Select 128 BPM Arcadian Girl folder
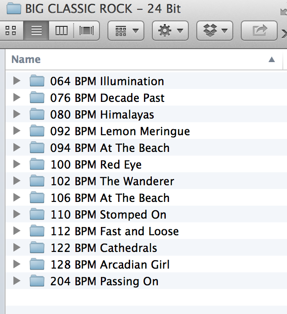Viewport: 287px width, 314px height. [x=110, y=264]
